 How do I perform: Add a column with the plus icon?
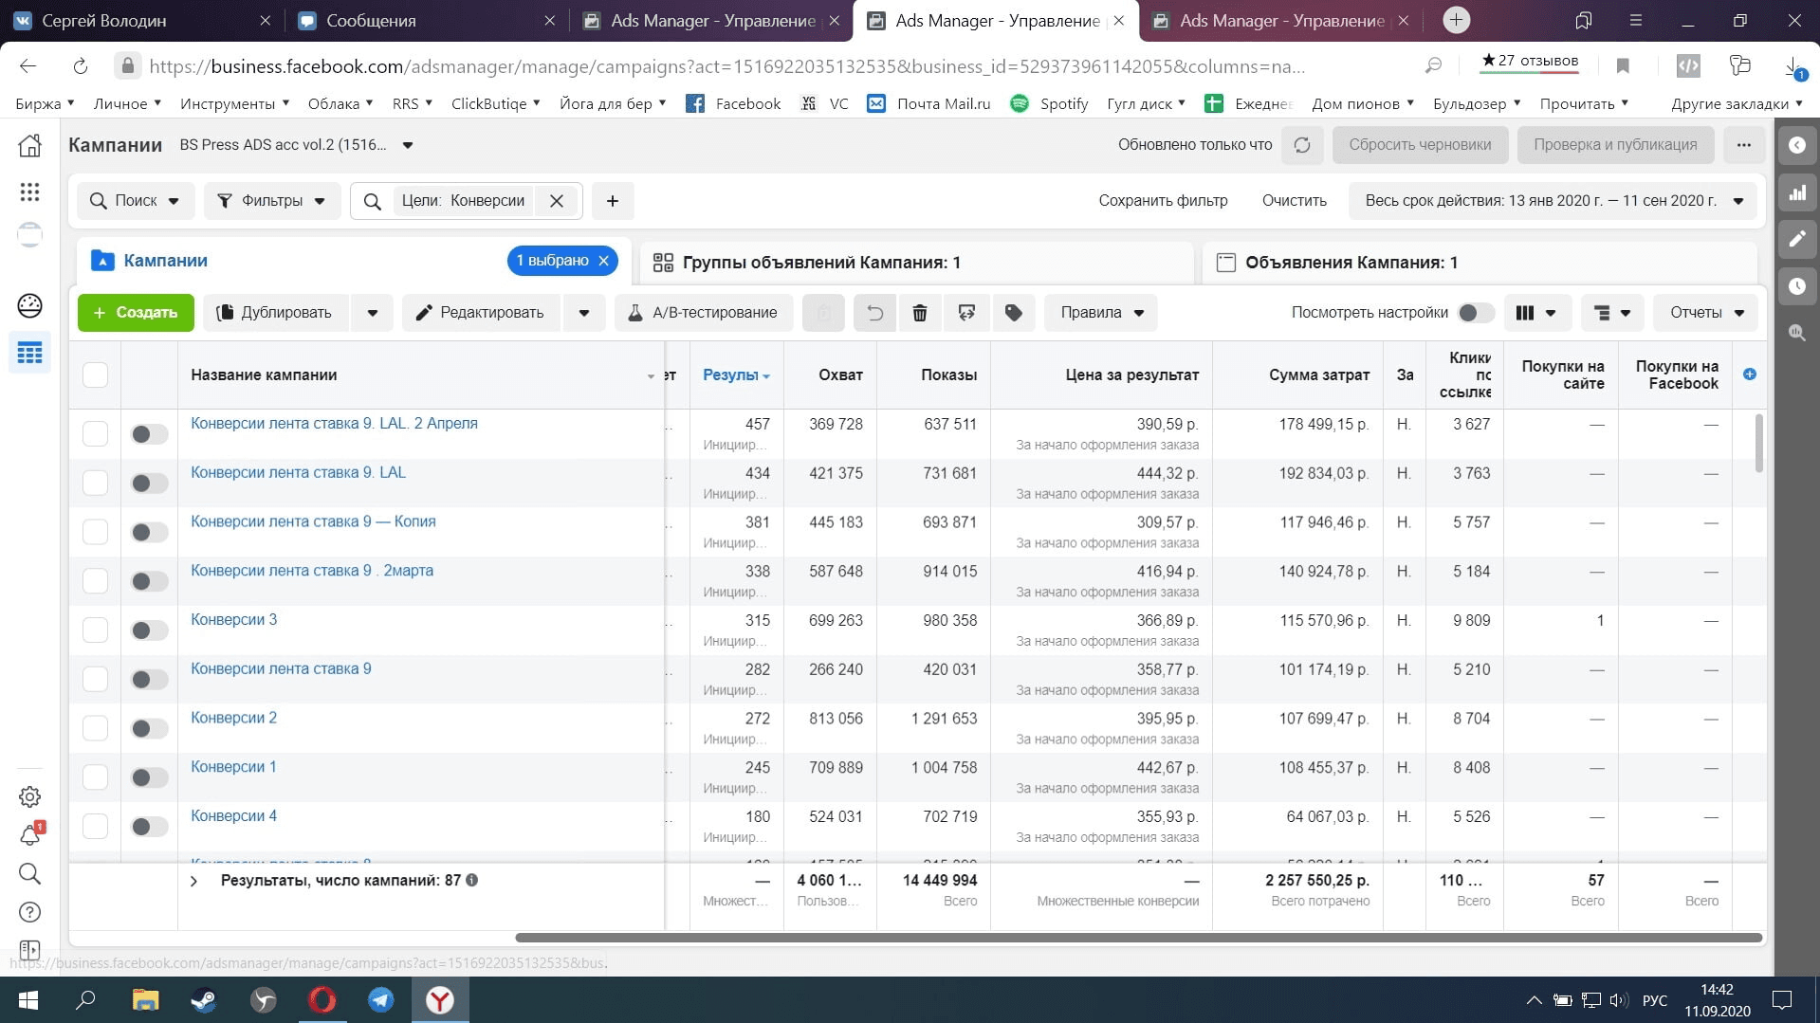pos(1749,374)
